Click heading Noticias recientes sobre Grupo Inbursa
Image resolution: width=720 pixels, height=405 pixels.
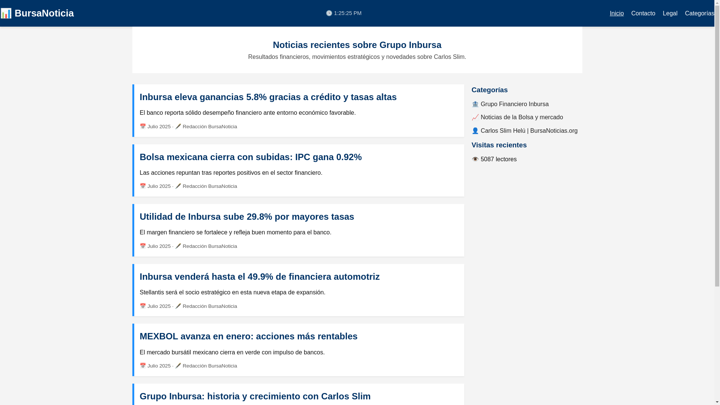[357, 45]
